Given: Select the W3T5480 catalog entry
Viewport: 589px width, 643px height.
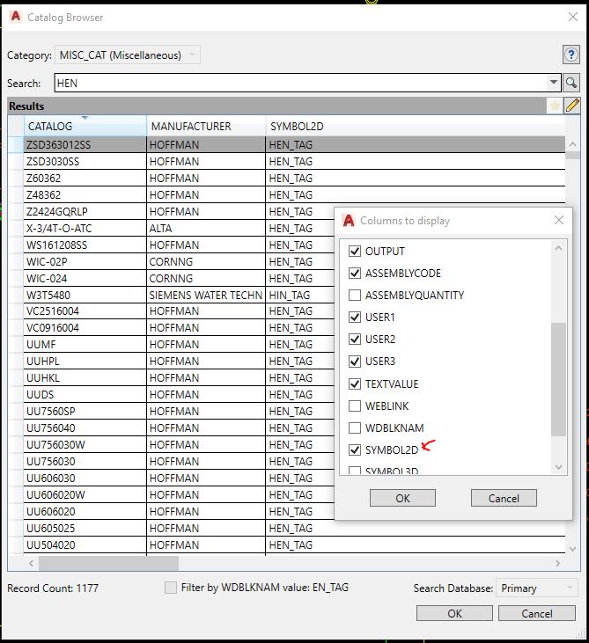Looking at the screenshot, I should click(x=85, y=296).
